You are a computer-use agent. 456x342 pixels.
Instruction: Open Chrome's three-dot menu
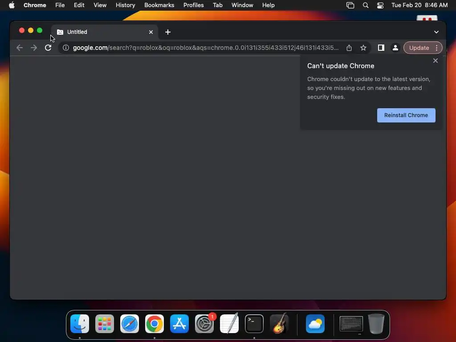[436, 48]
